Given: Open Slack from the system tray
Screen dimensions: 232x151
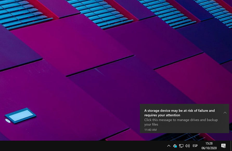Looking at the screenshot, I should point(175,146).
